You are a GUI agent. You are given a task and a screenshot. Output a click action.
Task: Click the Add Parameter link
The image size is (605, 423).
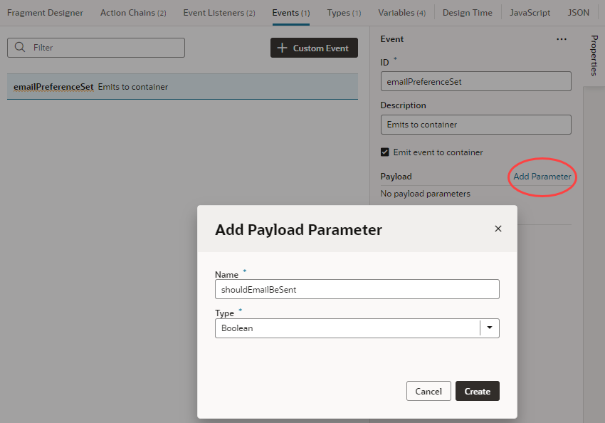(542, 176)
